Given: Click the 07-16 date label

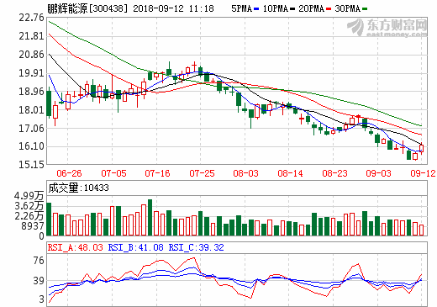Looking at the screenshot, I should coord(157,173).
